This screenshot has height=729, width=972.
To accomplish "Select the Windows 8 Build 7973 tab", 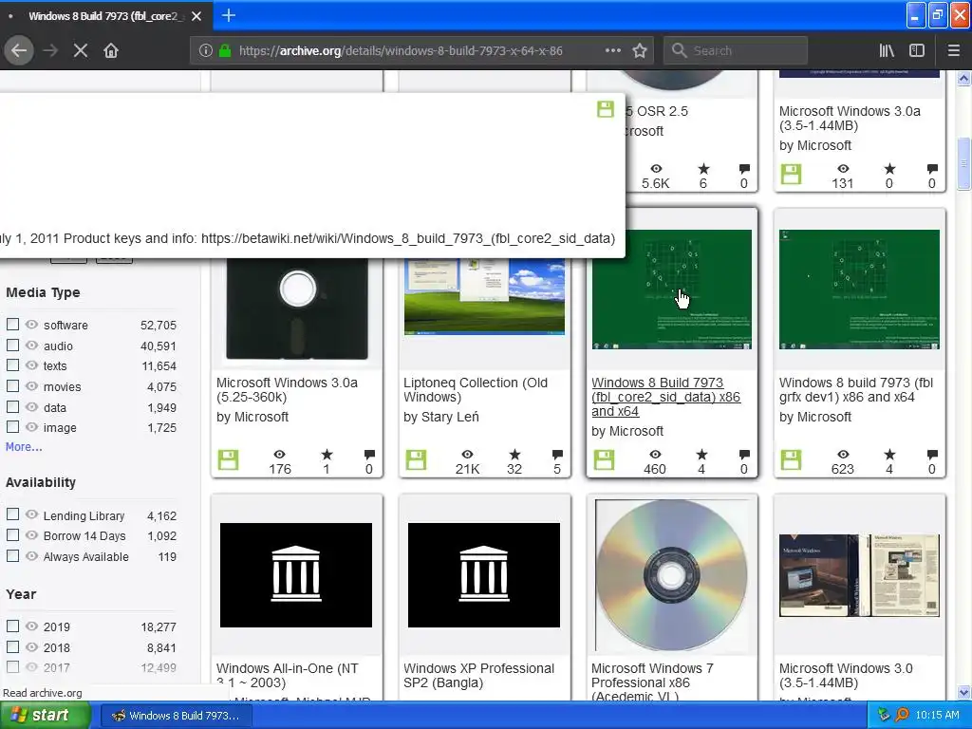I will [106, 16].
